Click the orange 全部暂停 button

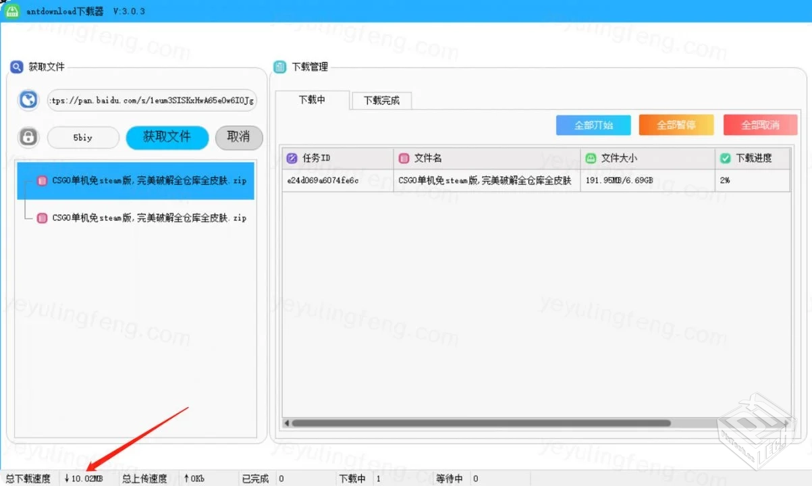coord(676,125)
